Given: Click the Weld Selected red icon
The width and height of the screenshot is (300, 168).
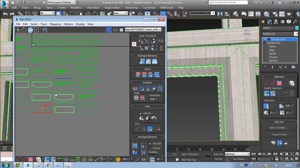Looking at the screenshot, I should click(142, 98).
